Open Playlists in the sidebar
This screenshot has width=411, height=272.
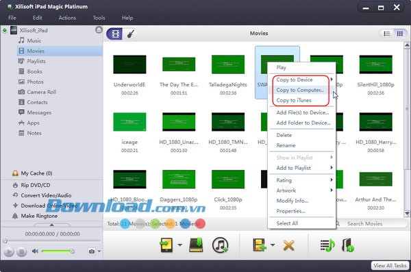pos(36,61)
